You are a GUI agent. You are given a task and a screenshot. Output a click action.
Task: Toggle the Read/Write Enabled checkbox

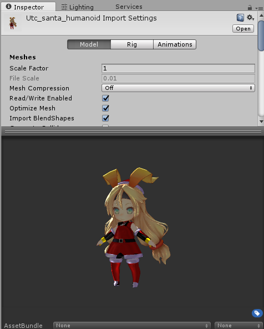coord(105,98)
